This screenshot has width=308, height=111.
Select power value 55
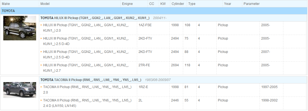tap(186, 100)
